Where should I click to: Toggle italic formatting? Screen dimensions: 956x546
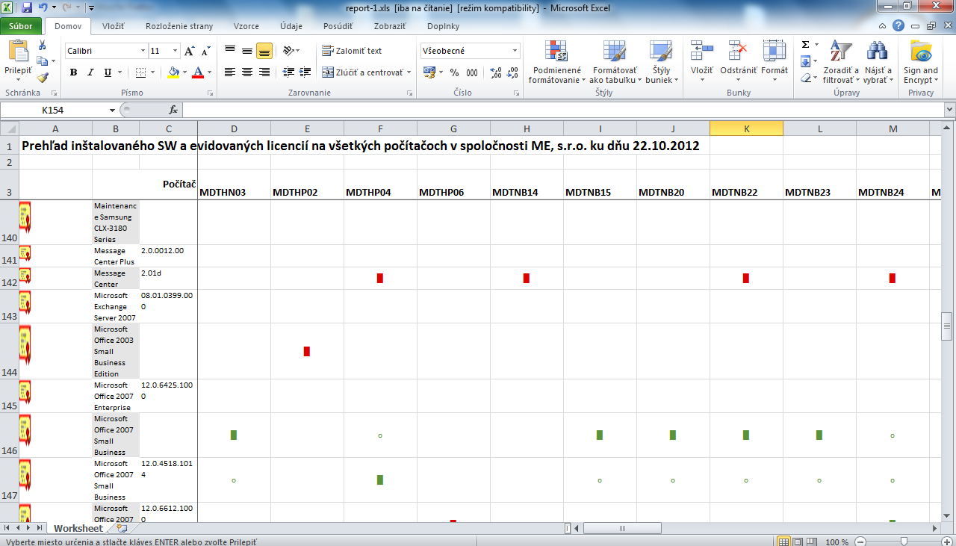90,72
